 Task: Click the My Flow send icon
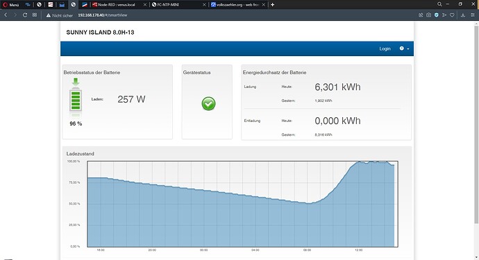[x=444, y=15]
